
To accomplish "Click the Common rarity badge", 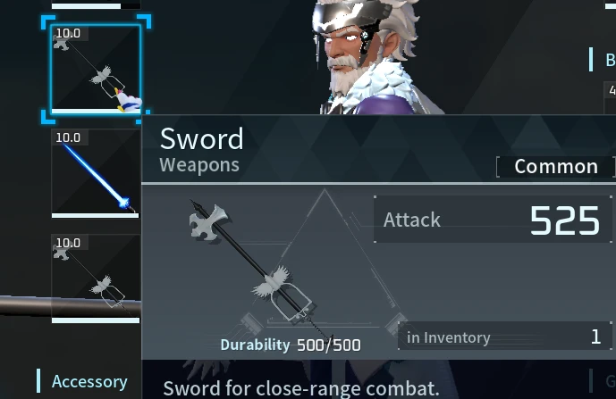I will coord(556,167).
